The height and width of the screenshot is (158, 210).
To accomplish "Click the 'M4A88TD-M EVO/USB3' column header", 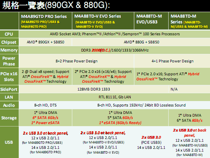I will point(151,21).
